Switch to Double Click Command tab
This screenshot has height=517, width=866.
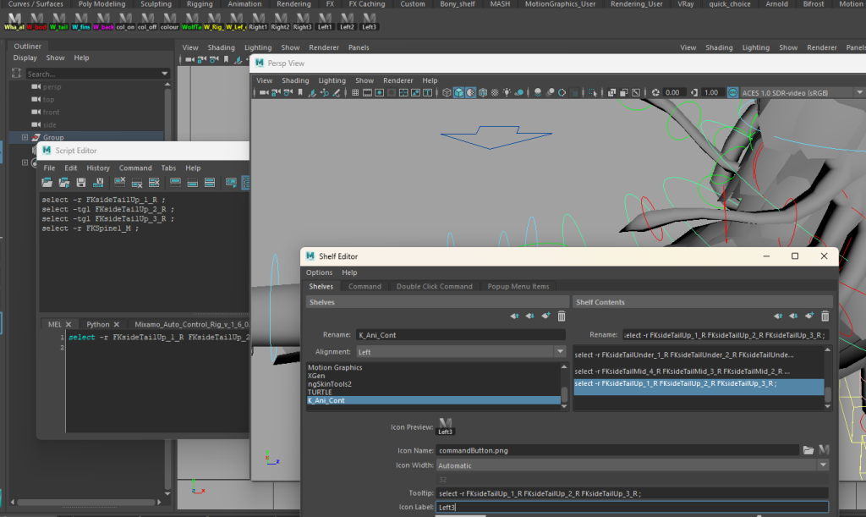pyautogui.click(x=434, y=287)
